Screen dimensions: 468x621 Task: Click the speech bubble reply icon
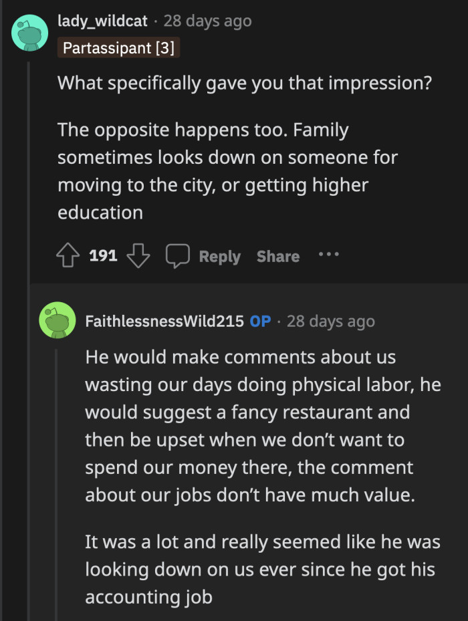click(x=177, y=255)
